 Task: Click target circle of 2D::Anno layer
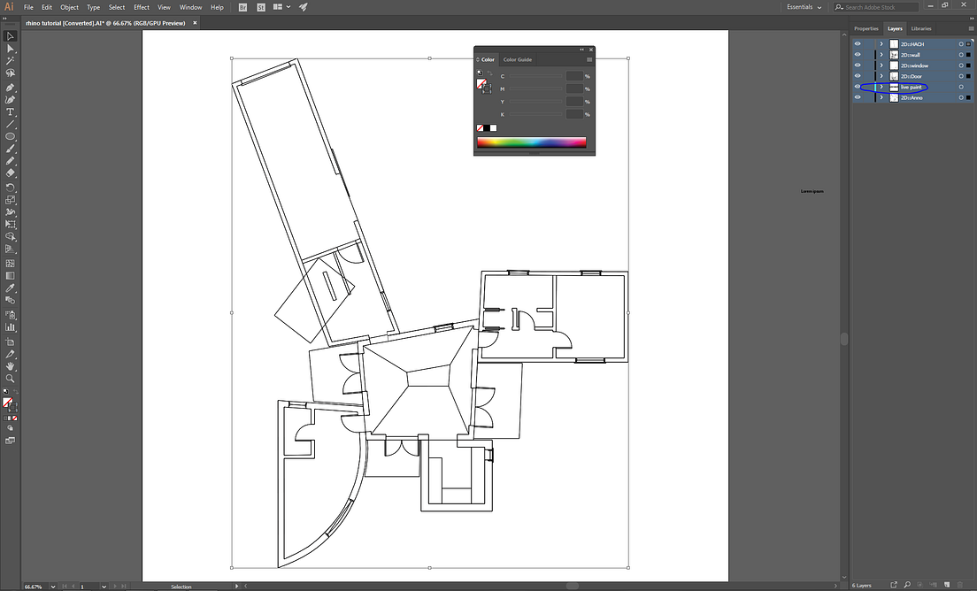961,98
